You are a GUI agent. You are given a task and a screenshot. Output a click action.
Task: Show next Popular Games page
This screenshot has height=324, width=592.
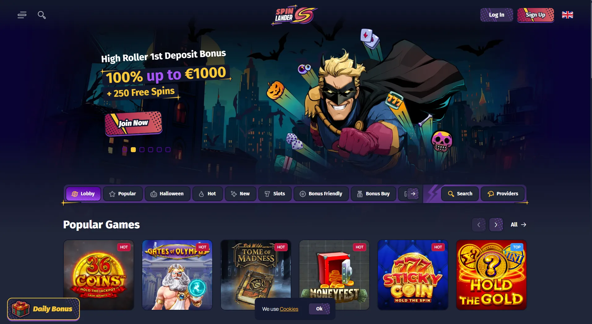496,225
